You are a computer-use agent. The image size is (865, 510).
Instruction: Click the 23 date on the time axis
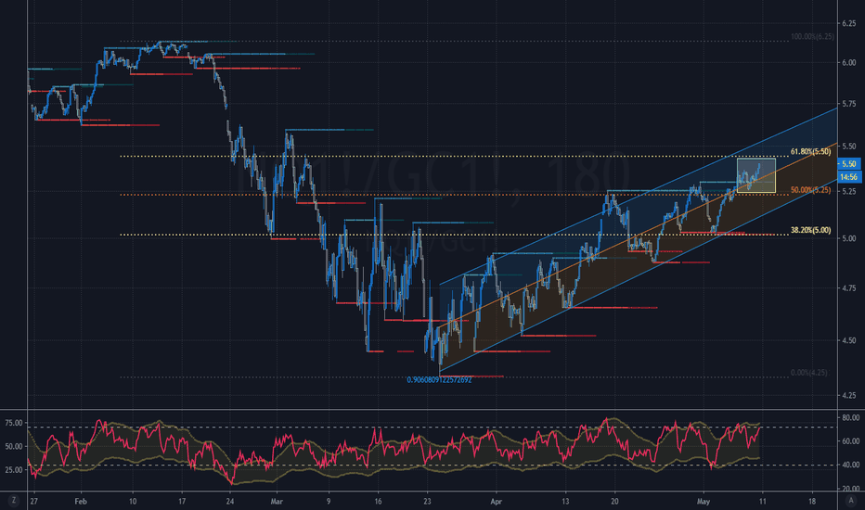(x=427, y=501)
